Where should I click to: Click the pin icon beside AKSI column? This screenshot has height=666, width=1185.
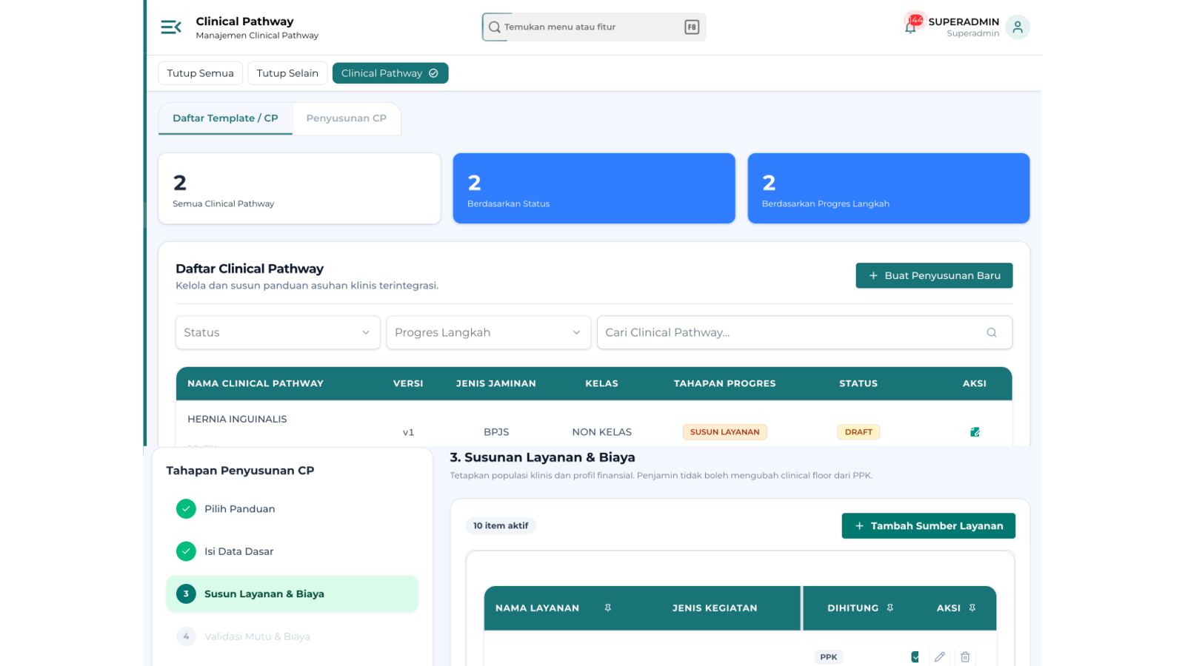point(972,608)
